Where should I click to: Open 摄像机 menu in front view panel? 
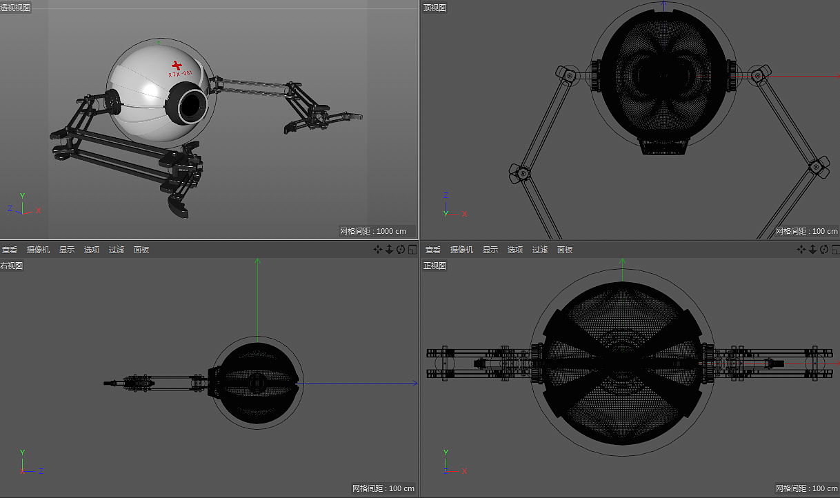462,250
